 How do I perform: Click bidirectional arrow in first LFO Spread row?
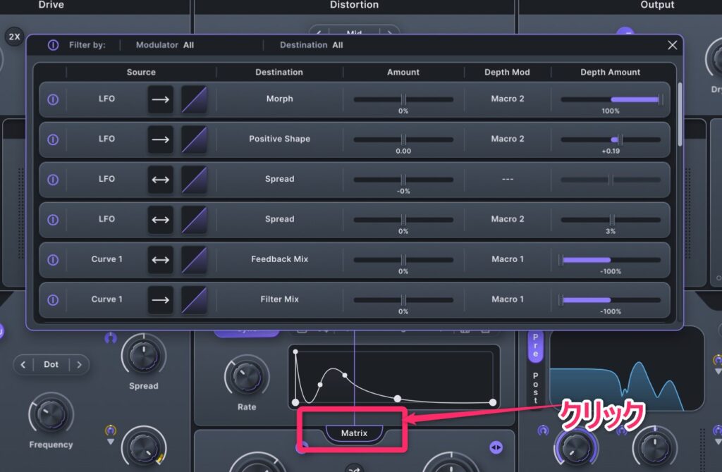tap(161, 180)
